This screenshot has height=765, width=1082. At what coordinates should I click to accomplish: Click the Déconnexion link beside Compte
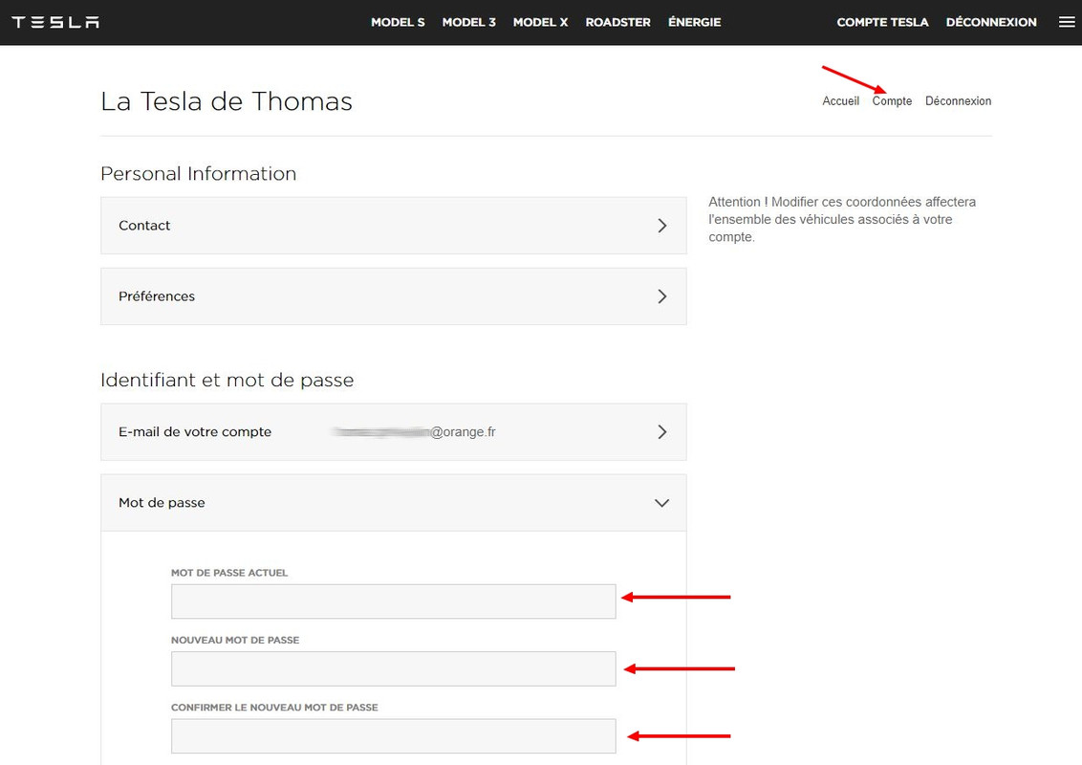(958, 100)
